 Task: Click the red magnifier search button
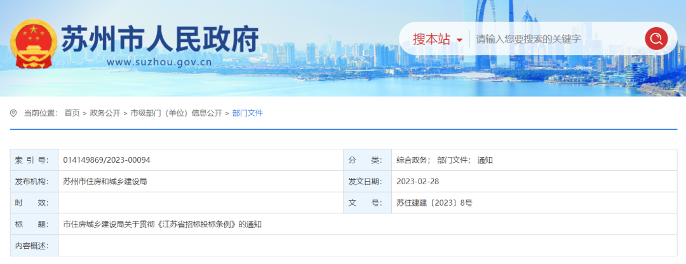click(656, 39)
